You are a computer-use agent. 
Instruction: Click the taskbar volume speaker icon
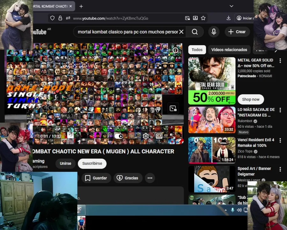(239, 210)
